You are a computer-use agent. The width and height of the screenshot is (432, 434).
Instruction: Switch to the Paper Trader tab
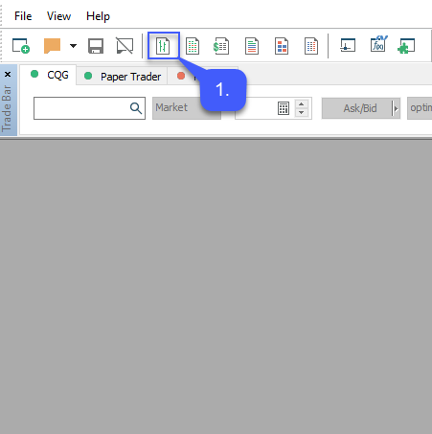[x=122, y=77]
